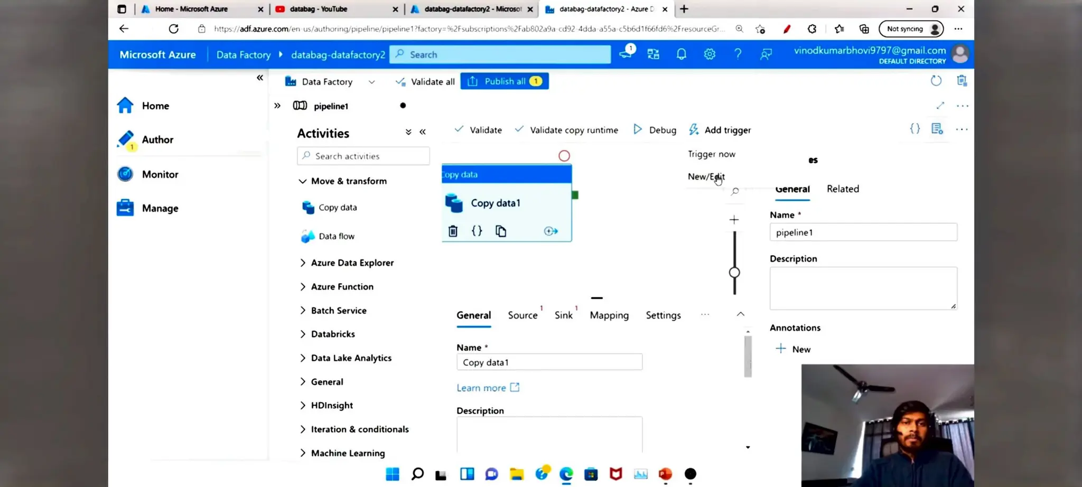Viewport: 1082px width, 487px height.
Task: Click in the Search activities box
Action: tap(363, 156)
